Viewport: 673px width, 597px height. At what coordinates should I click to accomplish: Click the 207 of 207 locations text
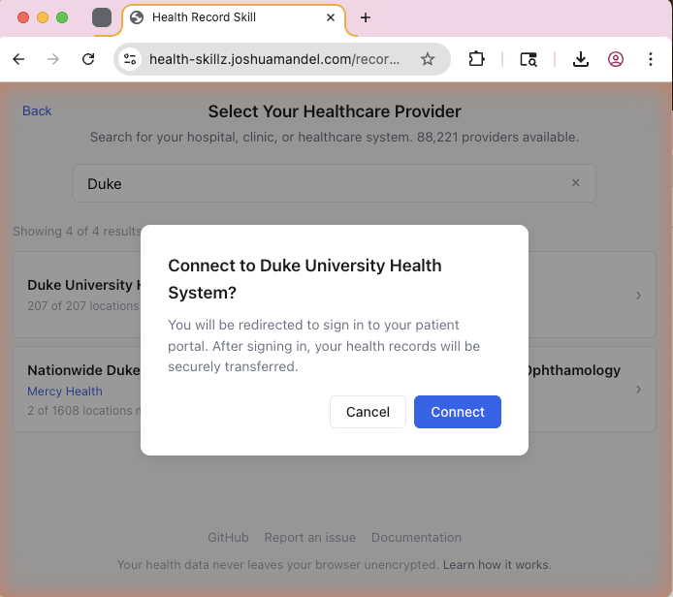tap(83, 306)
